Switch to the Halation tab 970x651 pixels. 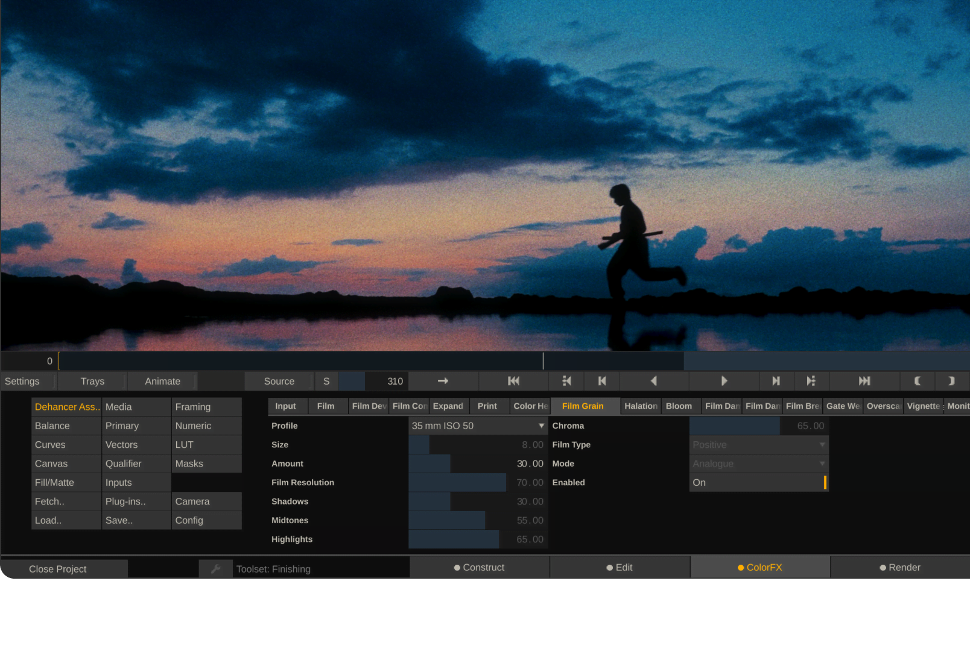(x=641, y=406)
